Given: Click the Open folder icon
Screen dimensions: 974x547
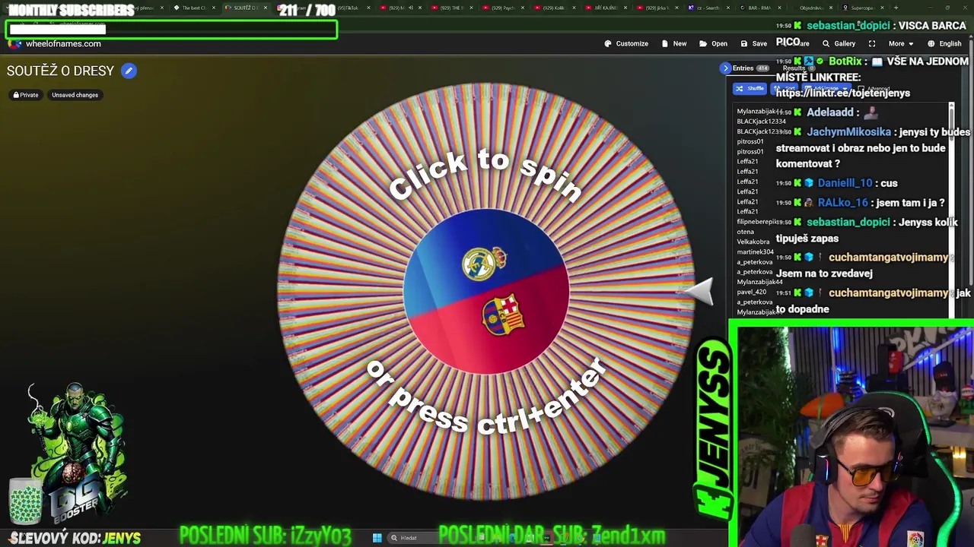Looking at the screenshot, I should tap(703, 43).
